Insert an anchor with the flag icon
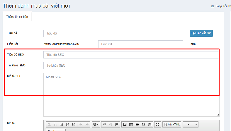Image resolution: width=231 pixels, height=131 pixels. [117, 125]
